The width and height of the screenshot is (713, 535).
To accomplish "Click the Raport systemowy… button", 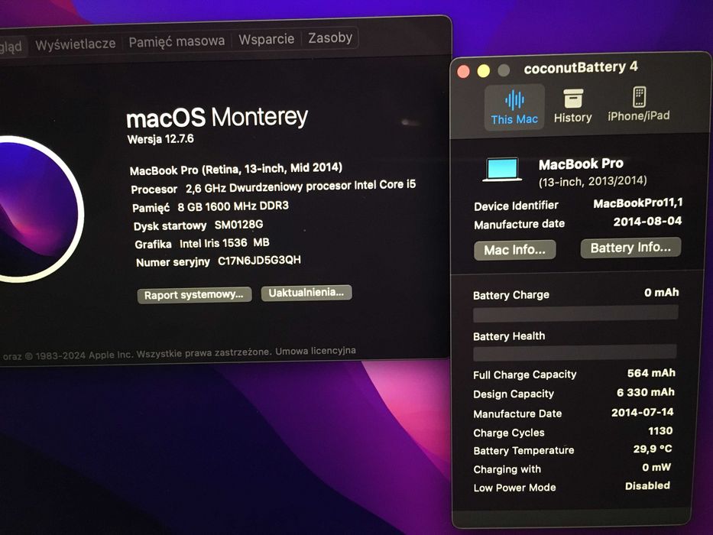I will (x=194, y=295).
